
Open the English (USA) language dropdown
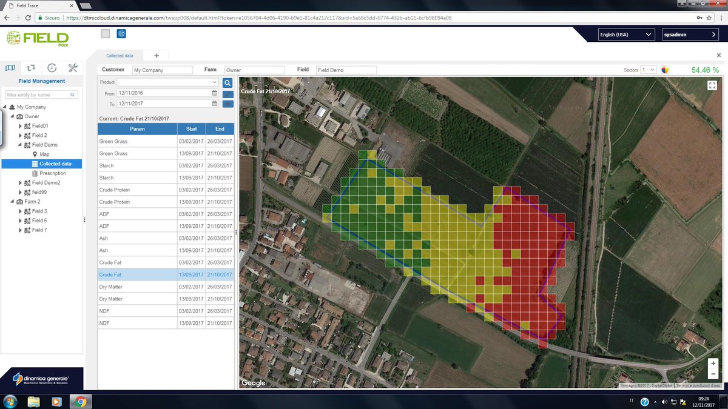(626, 35)
